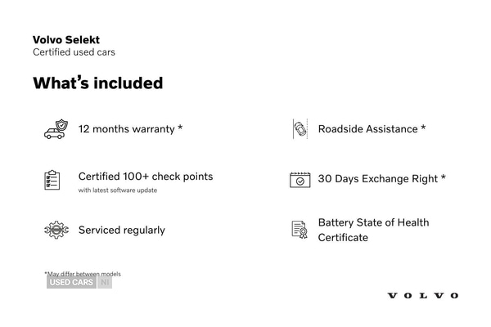Click the gear service icon
Viewport: 491px width, 327px height.
point(56,230)
